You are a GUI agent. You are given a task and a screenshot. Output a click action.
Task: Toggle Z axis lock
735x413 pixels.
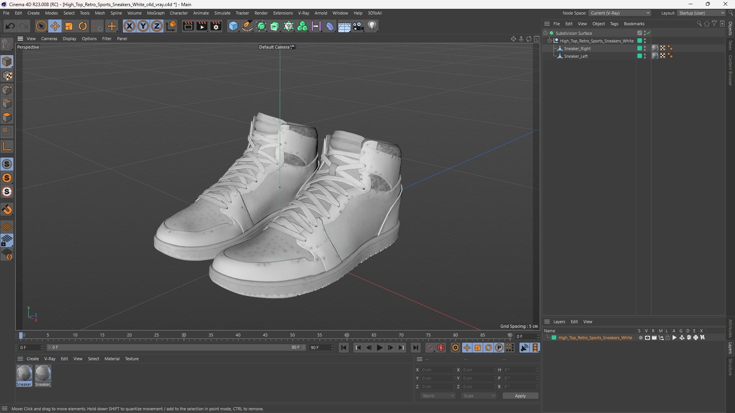(157, 26)
